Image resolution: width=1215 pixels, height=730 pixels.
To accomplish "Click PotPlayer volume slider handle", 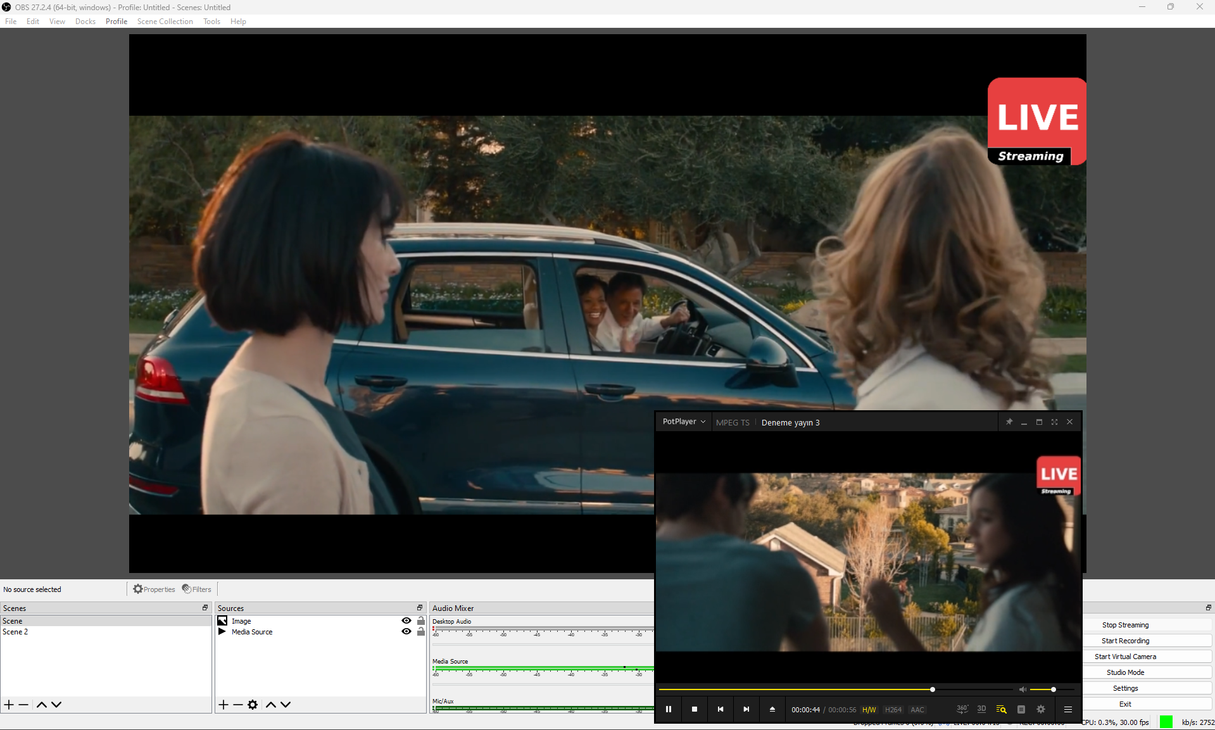I will pyautogui.click(x=1054, y=689).
